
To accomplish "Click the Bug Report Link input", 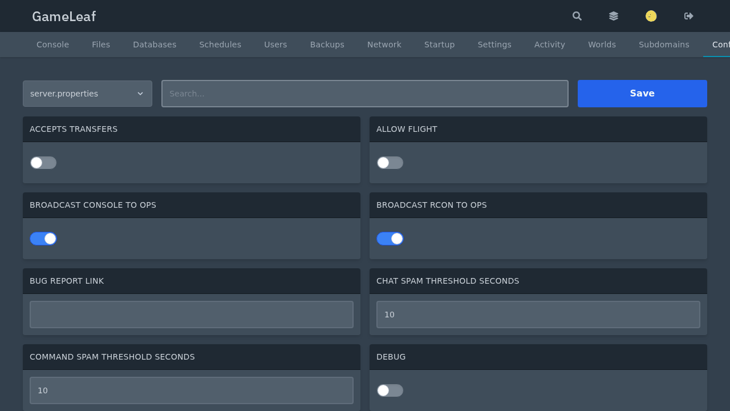I will [192, 315].
